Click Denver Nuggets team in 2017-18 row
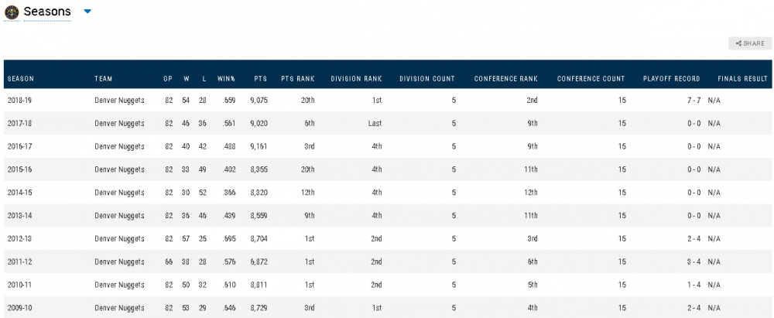This screenshot has width=774, height=318. [119, 123]
